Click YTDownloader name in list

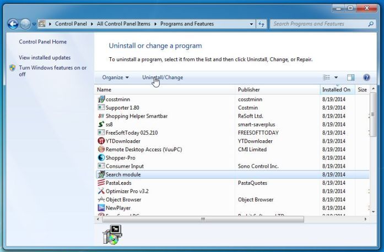pyautogui.click(x=123, y=141)
